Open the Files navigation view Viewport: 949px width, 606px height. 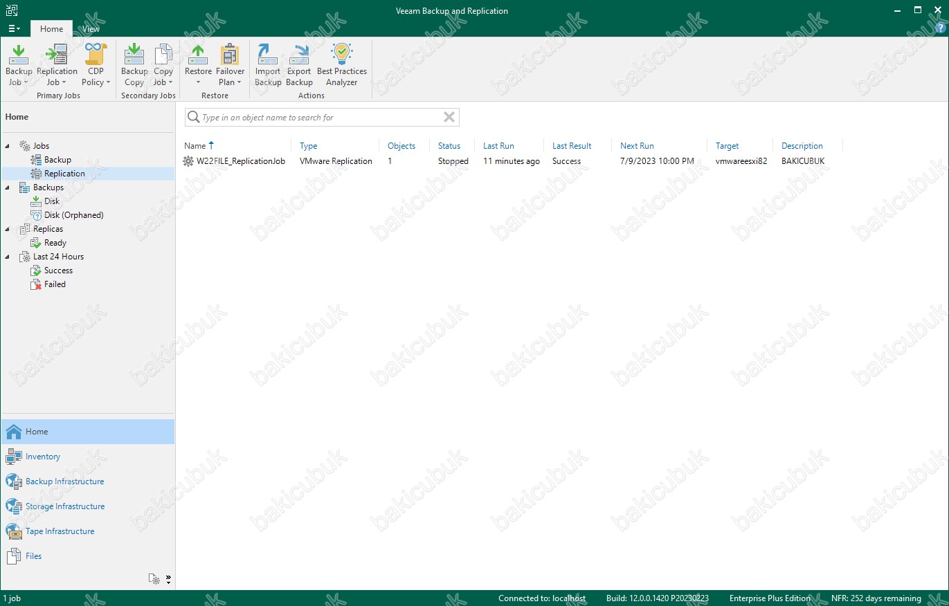(x=88, y=556)
